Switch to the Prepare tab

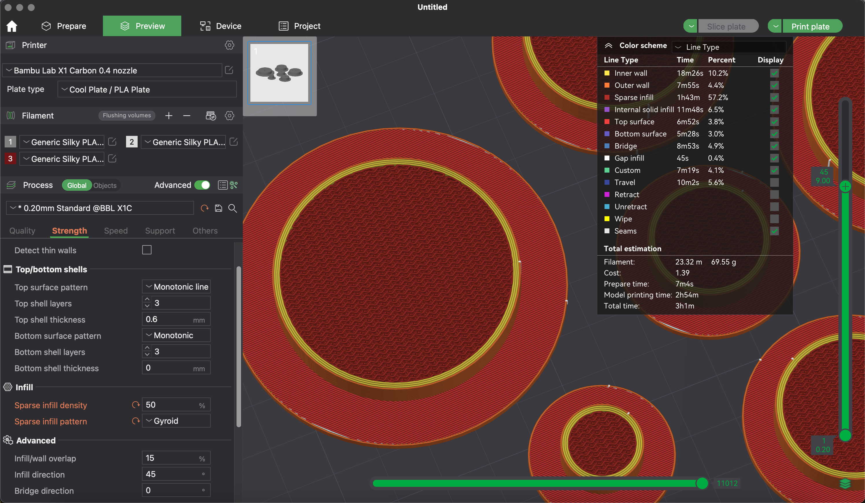coord(64,26)
